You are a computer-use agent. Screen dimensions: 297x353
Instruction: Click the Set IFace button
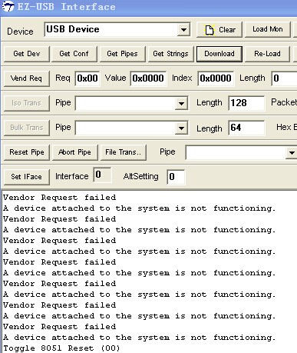click(x=27, y=177)
